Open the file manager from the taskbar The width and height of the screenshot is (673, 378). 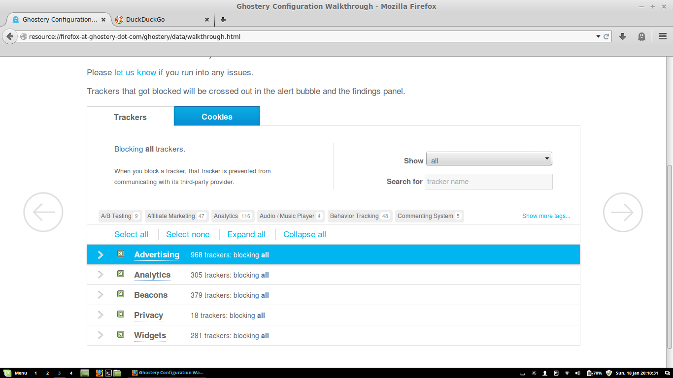coord(117,373)
